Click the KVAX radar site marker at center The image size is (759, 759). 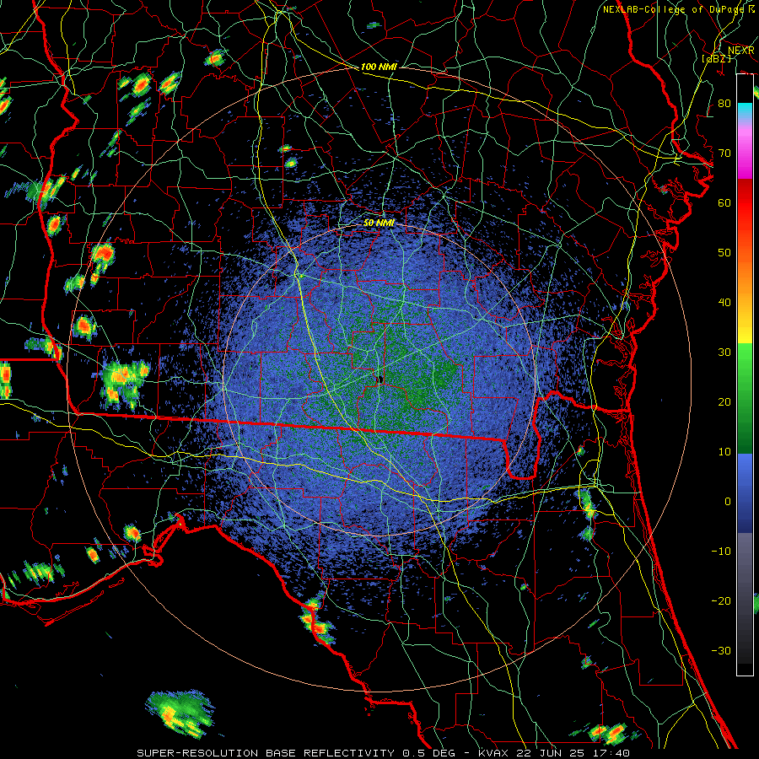[380, 379]
